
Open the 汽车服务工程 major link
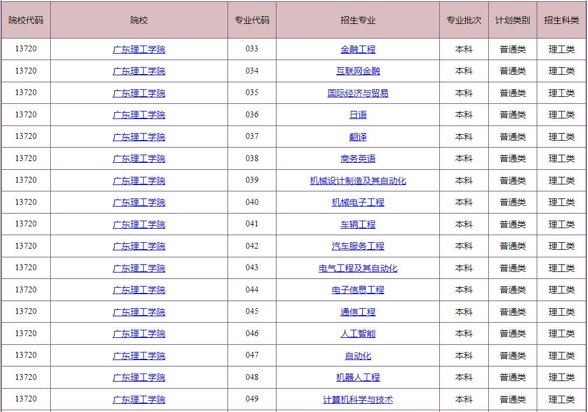coord(358,246)
